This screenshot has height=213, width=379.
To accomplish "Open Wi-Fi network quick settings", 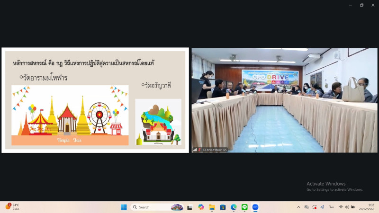I will pyautogui.click(x=341, y=207).
